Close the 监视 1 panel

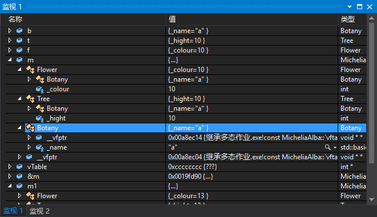(370, 6)
